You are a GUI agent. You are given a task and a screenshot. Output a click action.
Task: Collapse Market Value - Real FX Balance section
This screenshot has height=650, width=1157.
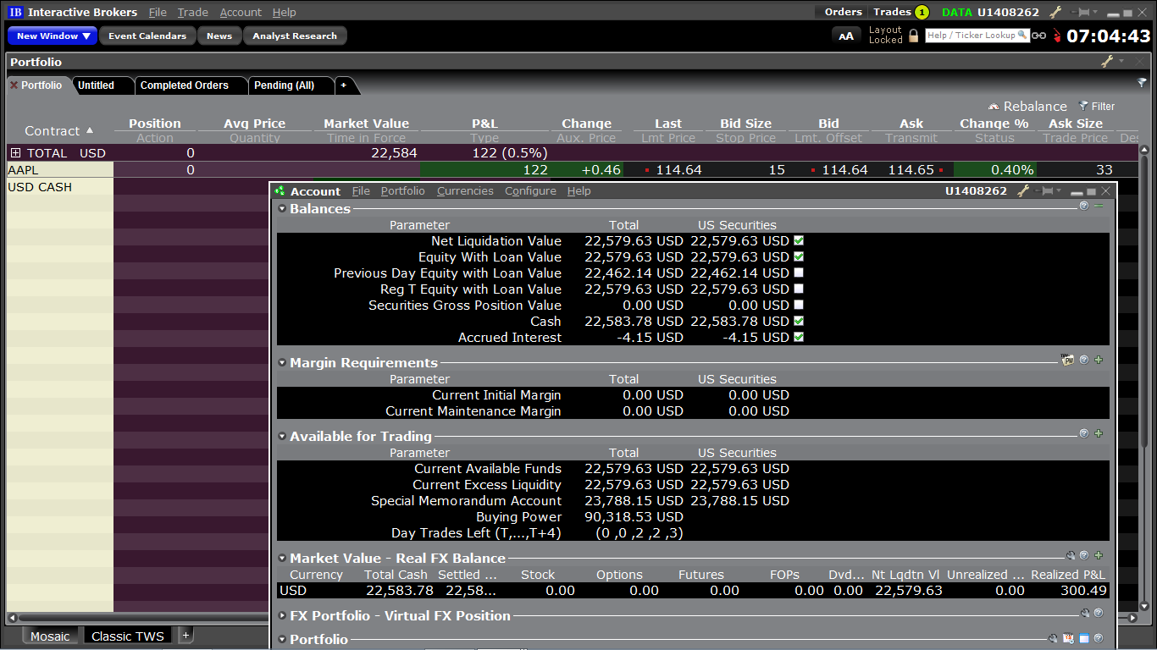point(283,558)
